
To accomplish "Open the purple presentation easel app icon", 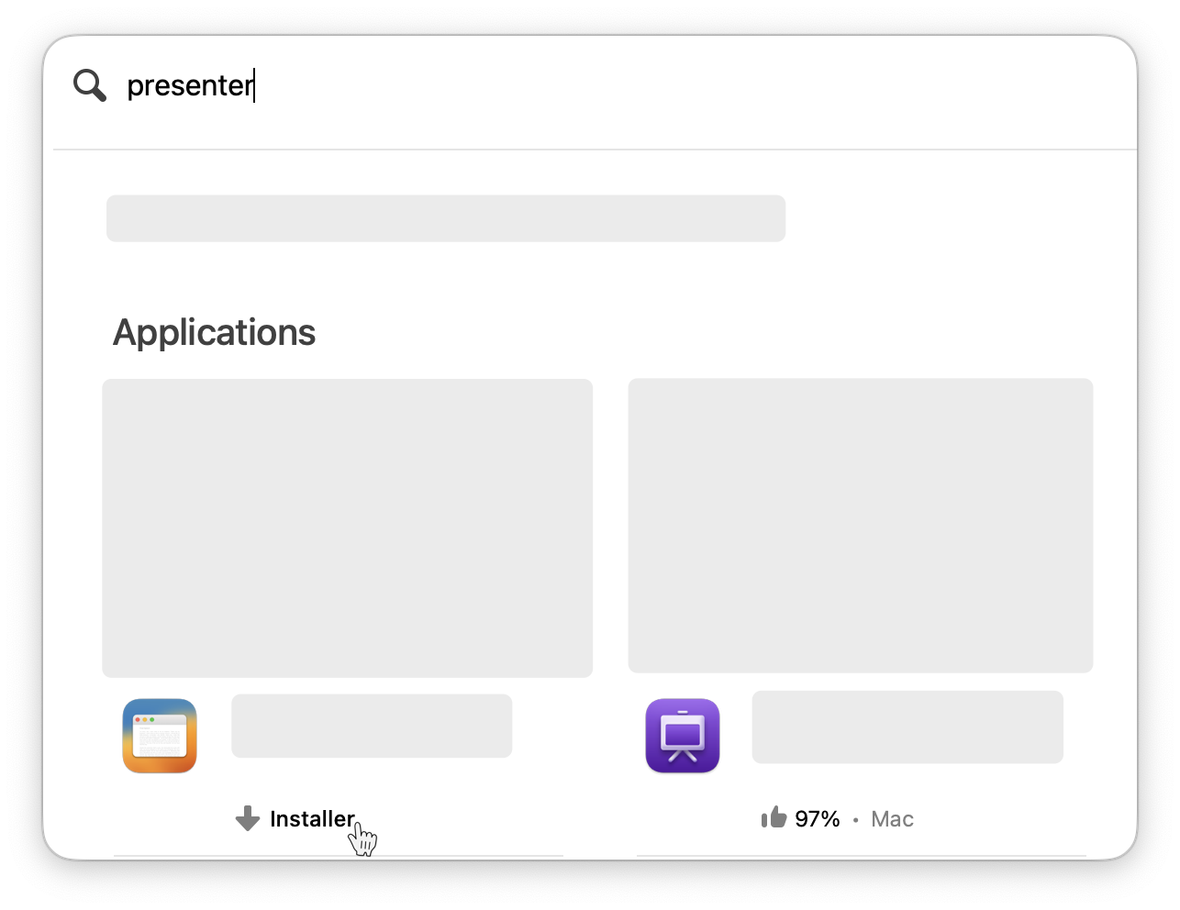I will (683, 736).
